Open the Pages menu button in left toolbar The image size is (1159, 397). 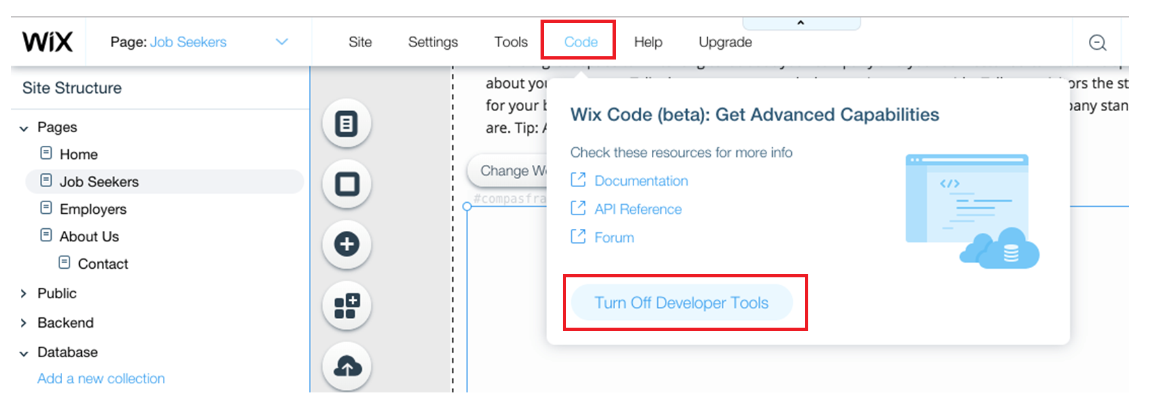pos(347,123)
